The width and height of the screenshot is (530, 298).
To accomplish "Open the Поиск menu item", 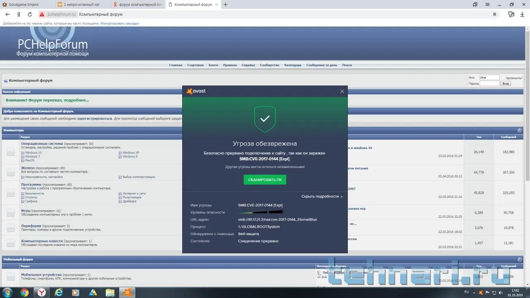I will click(347, 65).
